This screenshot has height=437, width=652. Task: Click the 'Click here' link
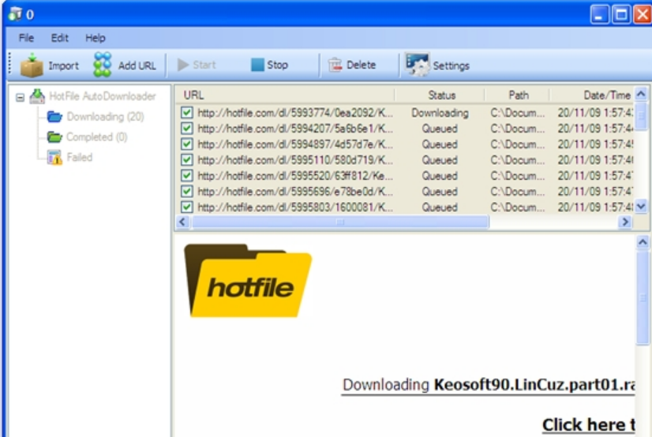click(x=588, y=425)
